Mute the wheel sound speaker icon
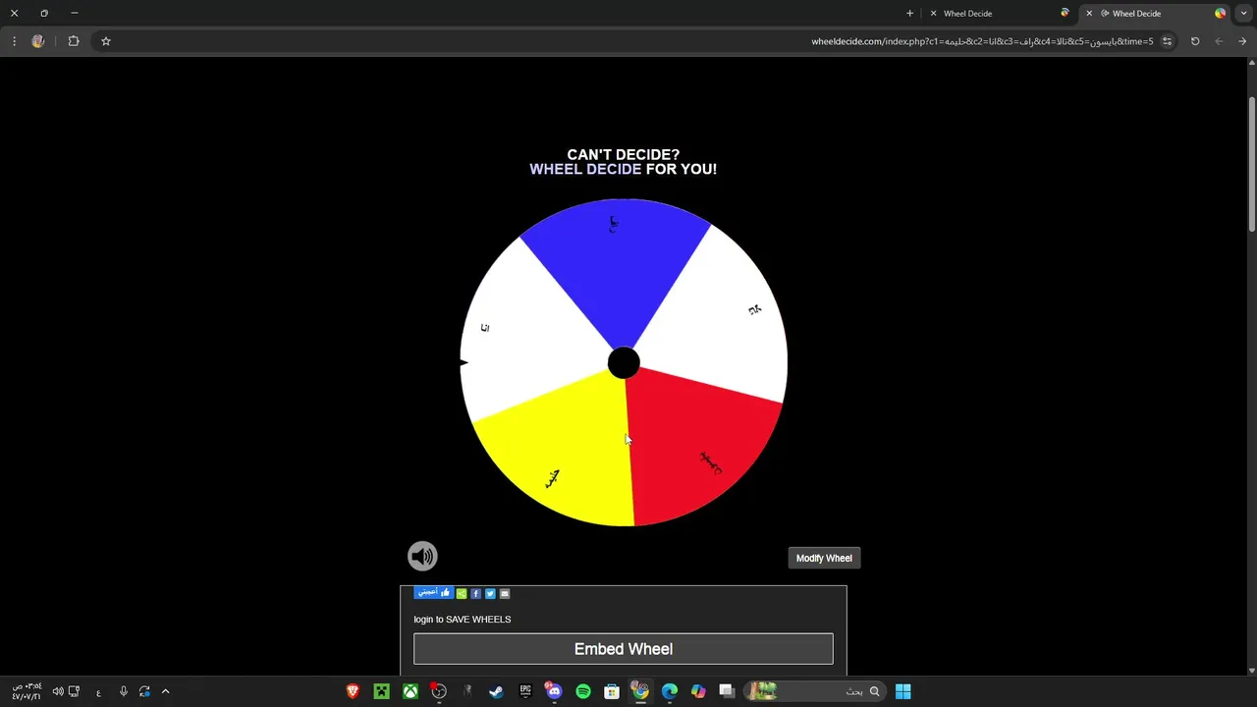1257x707 pixels. pos(422,557)
